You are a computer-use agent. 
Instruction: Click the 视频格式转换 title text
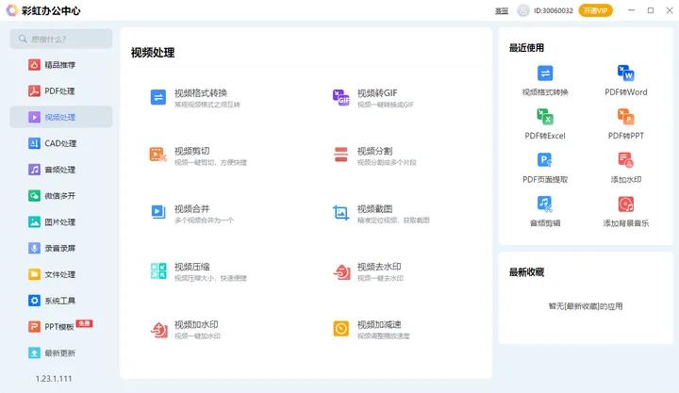201,92
